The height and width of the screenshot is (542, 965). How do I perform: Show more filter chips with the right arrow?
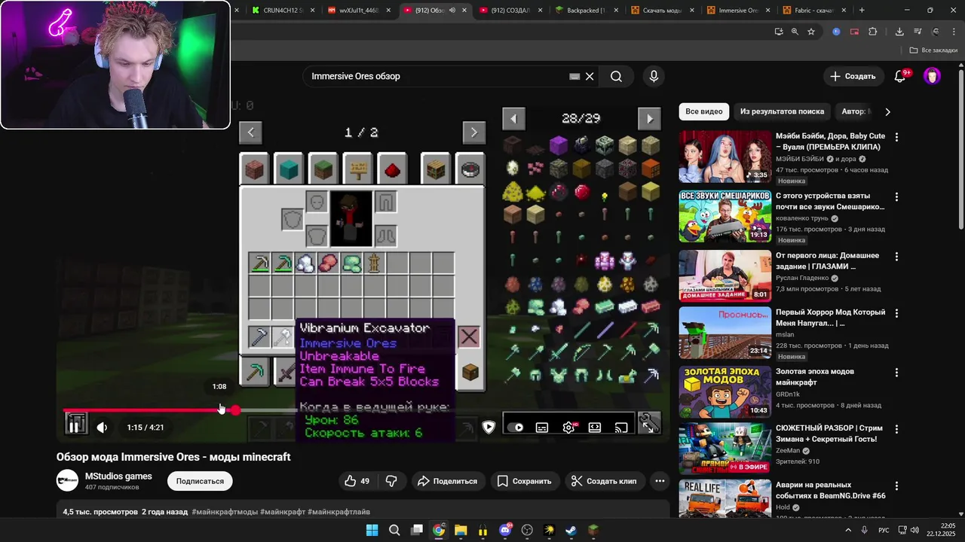(x=887, y=111)
